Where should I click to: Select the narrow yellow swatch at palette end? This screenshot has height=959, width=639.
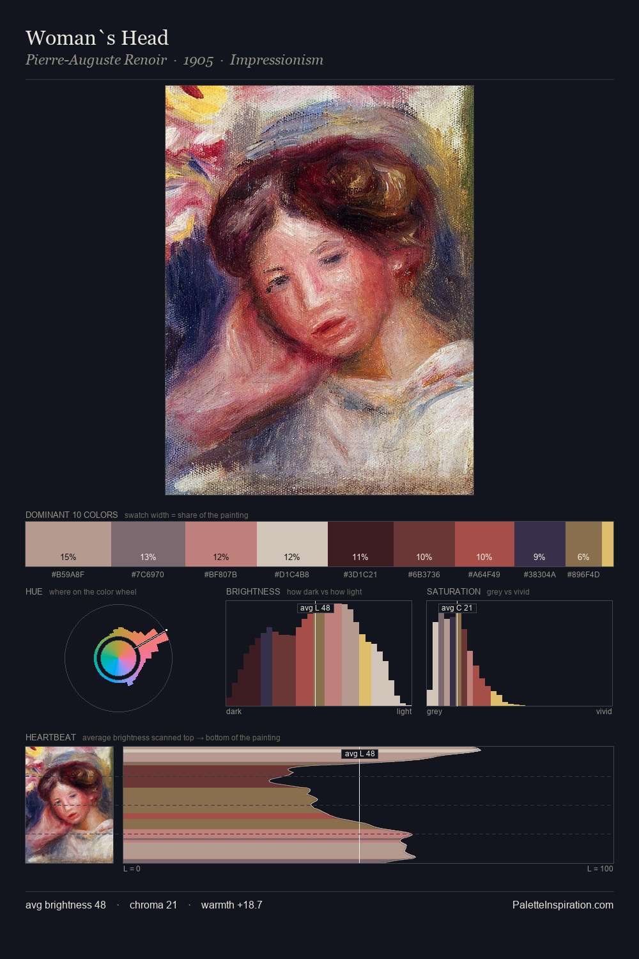(608, 544)
